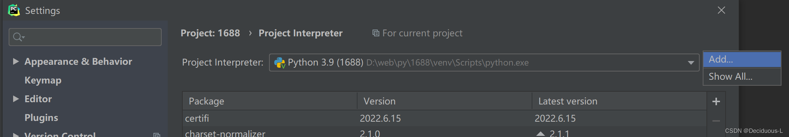Click the copy icon beside For current project
This screenshot has width=789, height=137.
(x=376, y=33)
